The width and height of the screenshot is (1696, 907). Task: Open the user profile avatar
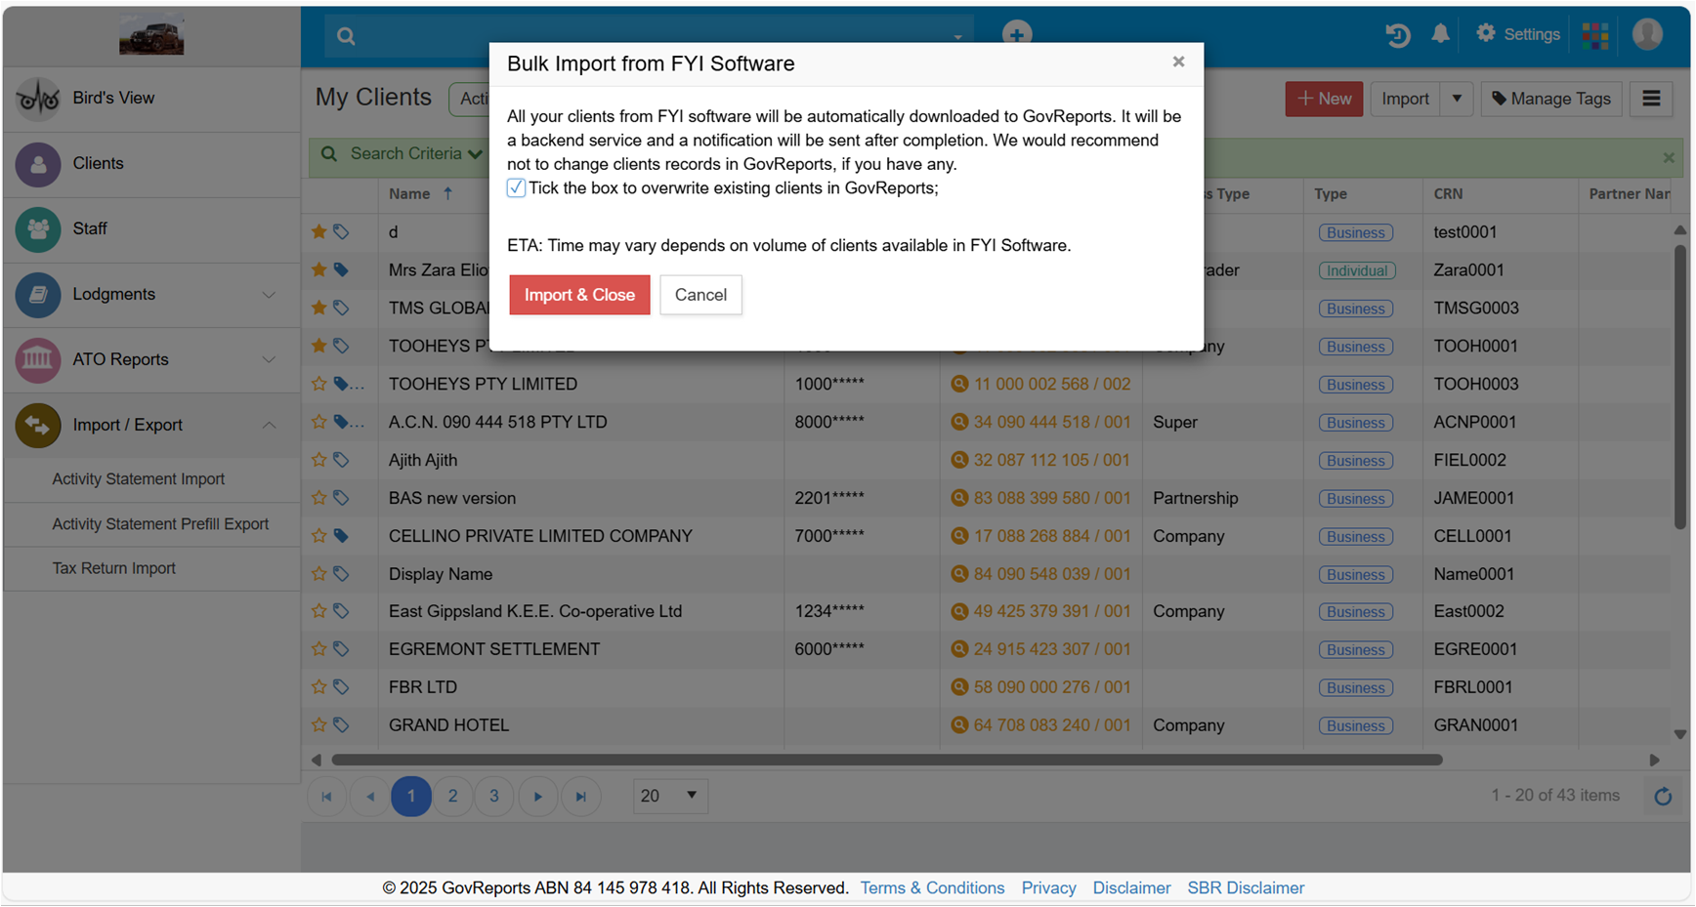point(1647,34)
